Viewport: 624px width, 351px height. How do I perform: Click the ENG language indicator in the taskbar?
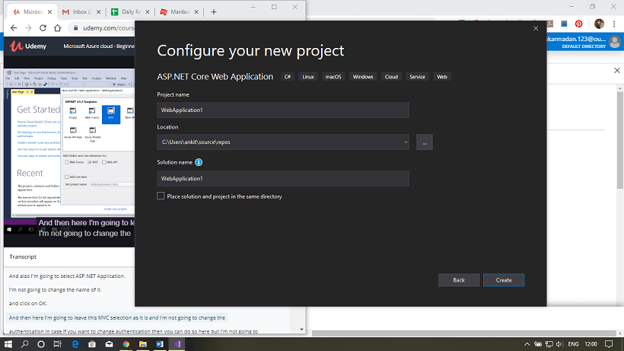[x=573, y=344]
